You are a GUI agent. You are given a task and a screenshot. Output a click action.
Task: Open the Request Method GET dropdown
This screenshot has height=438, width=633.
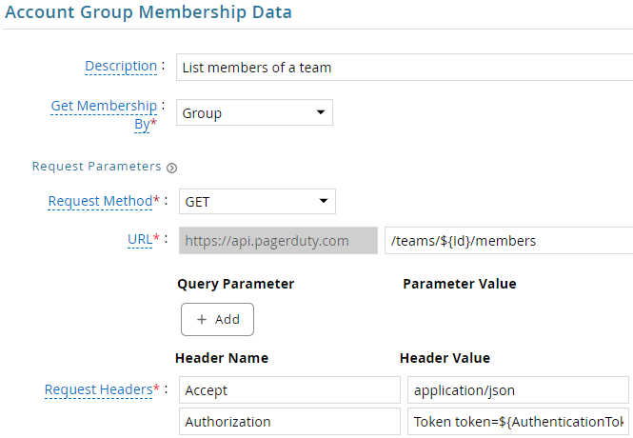[257, 202]
